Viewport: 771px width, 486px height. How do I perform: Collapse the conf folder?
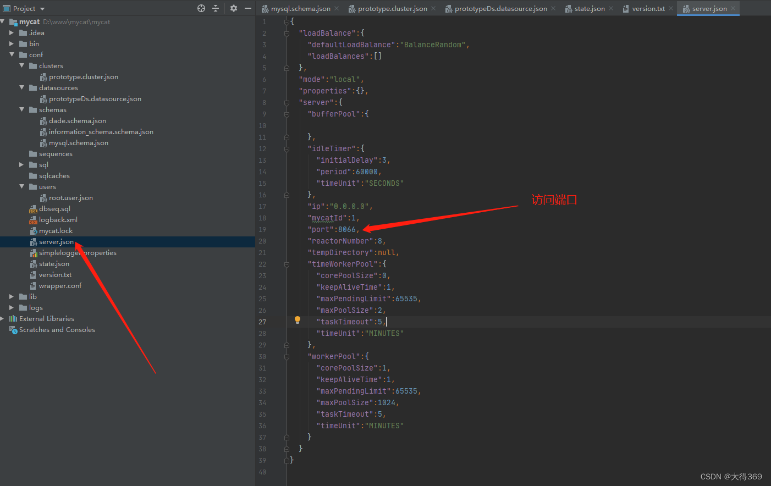(12, 55)
